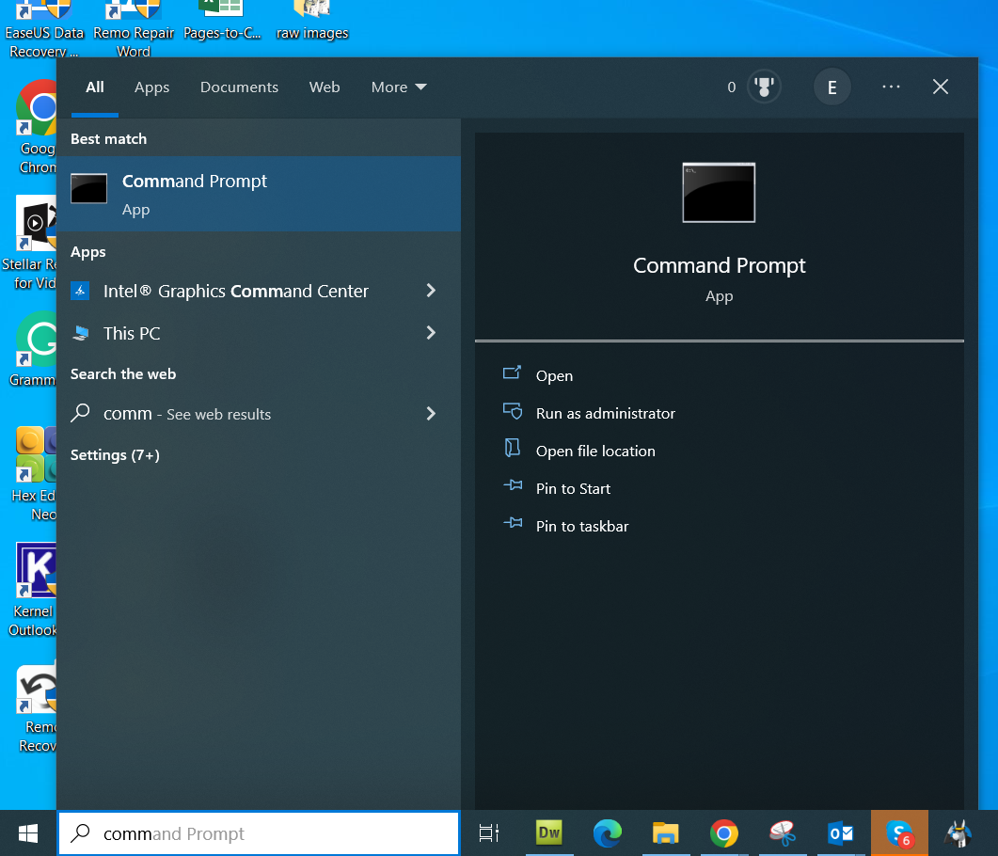Select Hex Editor Neo desktop shortcut
Image resolution: width=998 pixels, height=856 pixels.
click(36, 474)
